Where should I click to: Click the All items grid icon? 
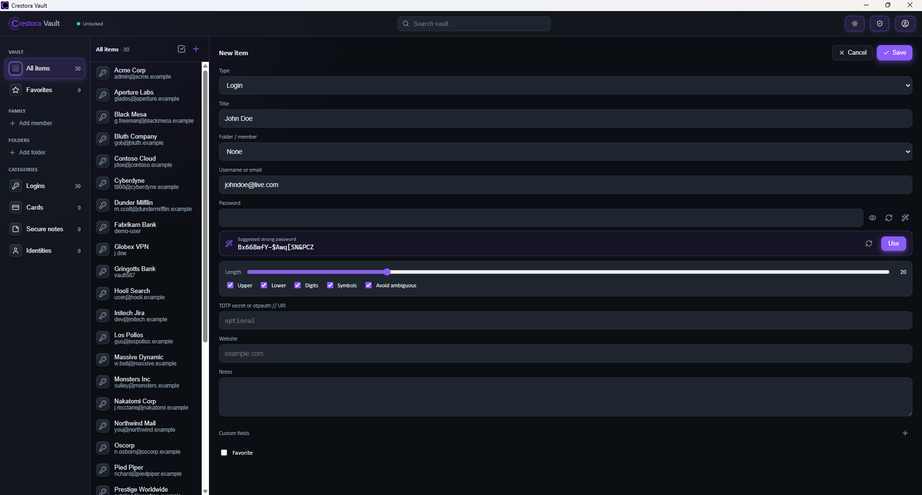(x=16, y=69)
